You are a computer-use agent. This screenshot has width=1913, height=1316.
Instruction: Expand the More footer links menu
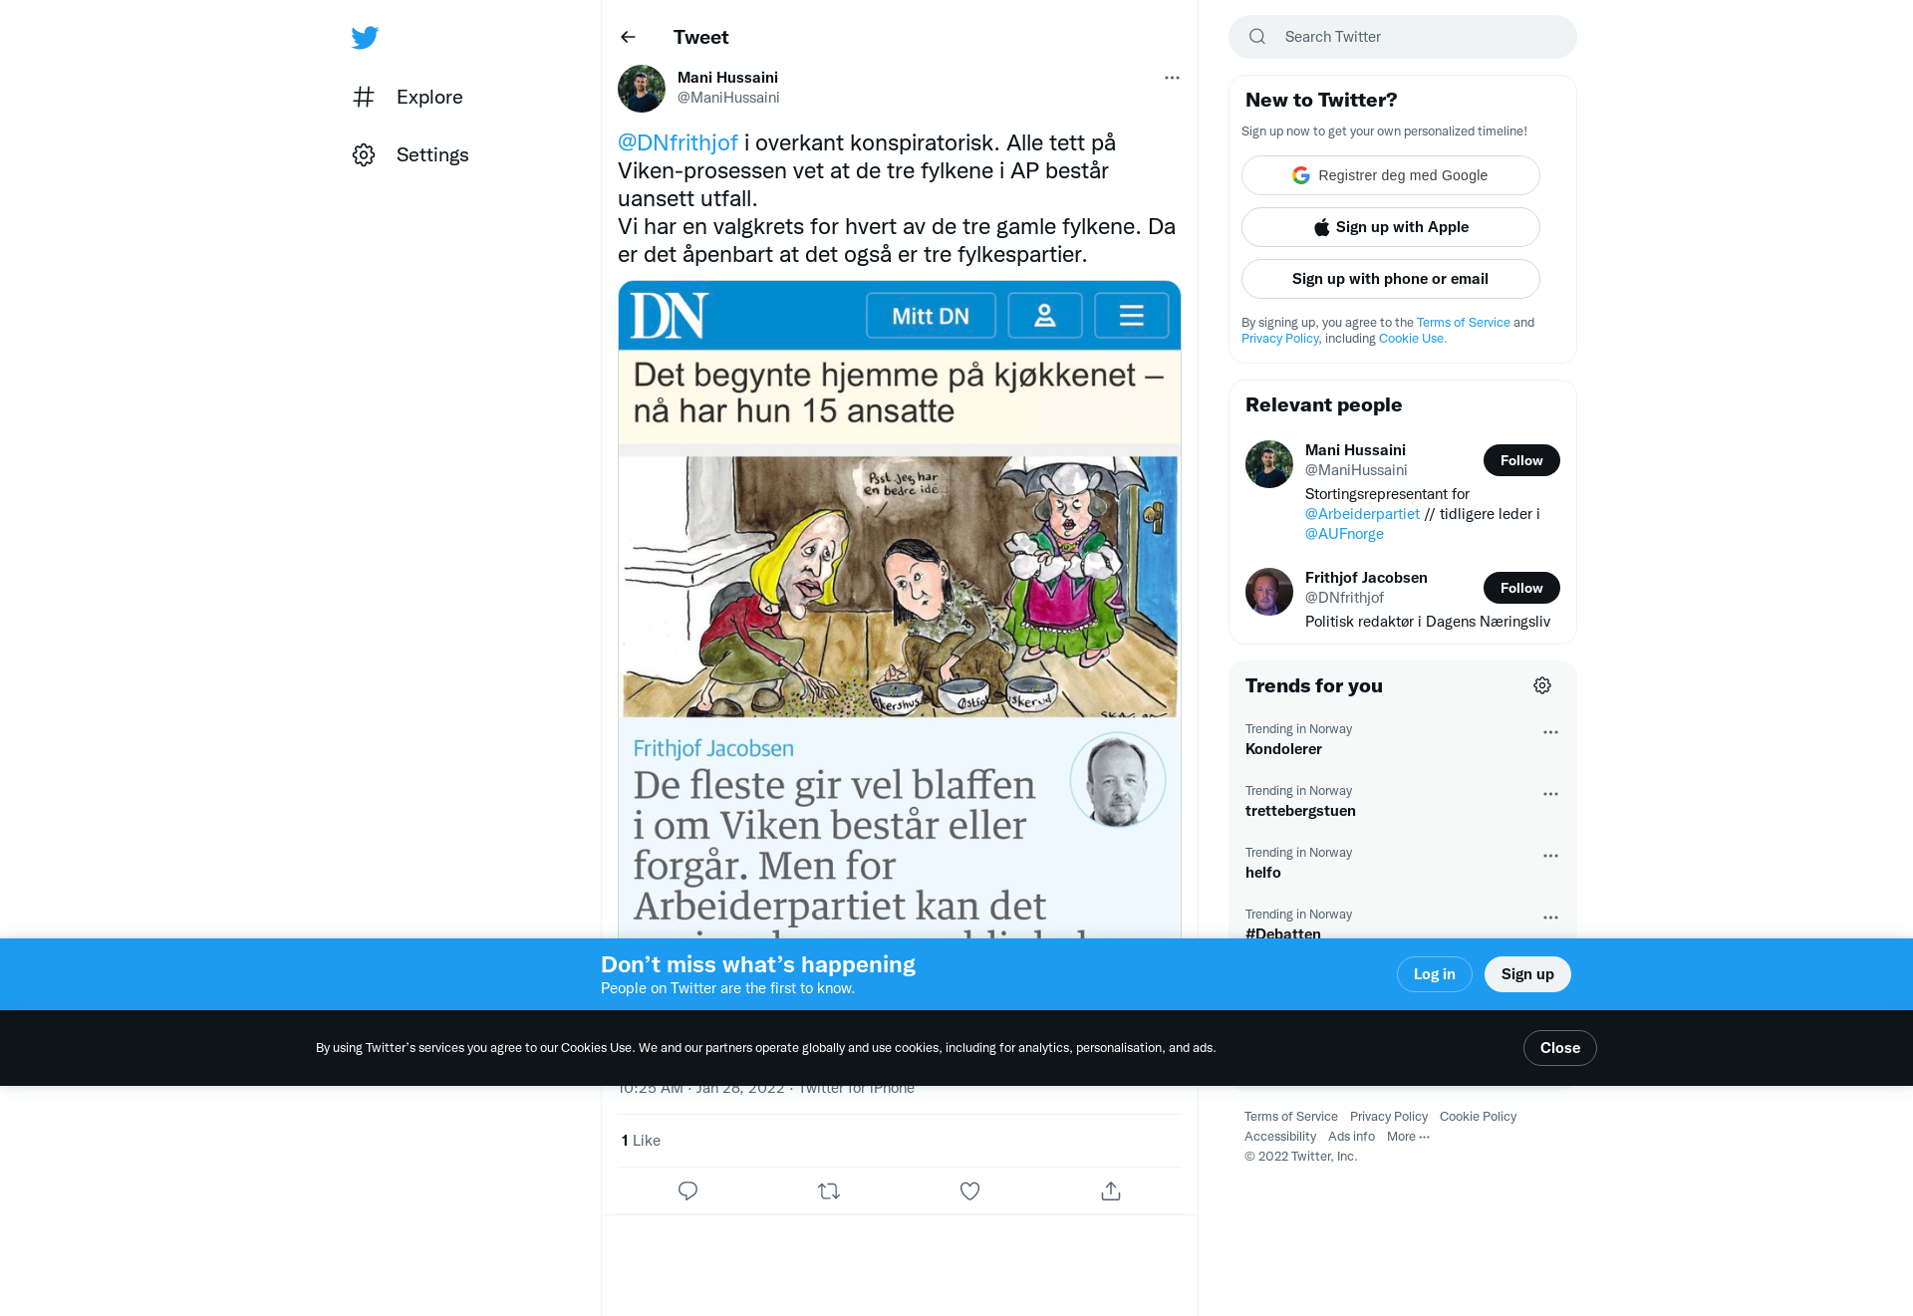[1408, 1137]
